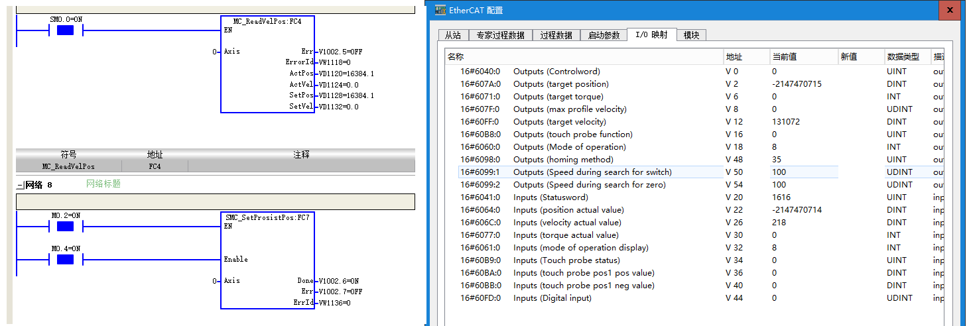Select the Outputs (max profile velocity) row

click(x=695, y=109)
